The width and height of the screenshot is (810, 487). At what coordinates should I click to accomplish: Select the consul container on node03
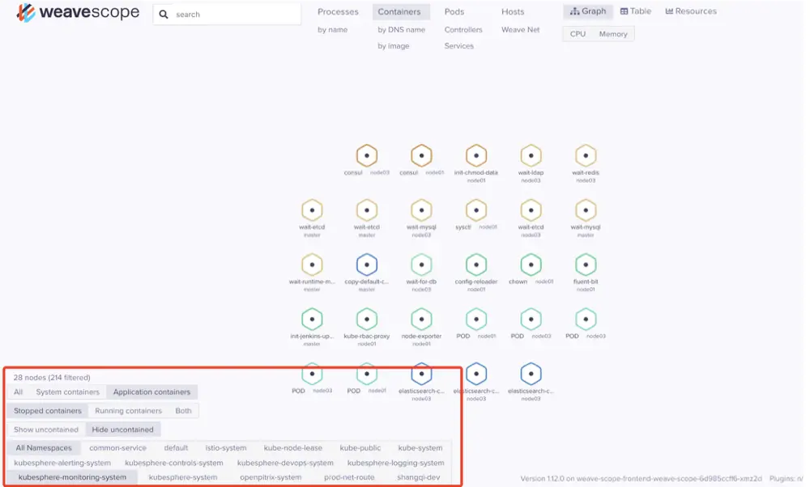coord(367,155)
